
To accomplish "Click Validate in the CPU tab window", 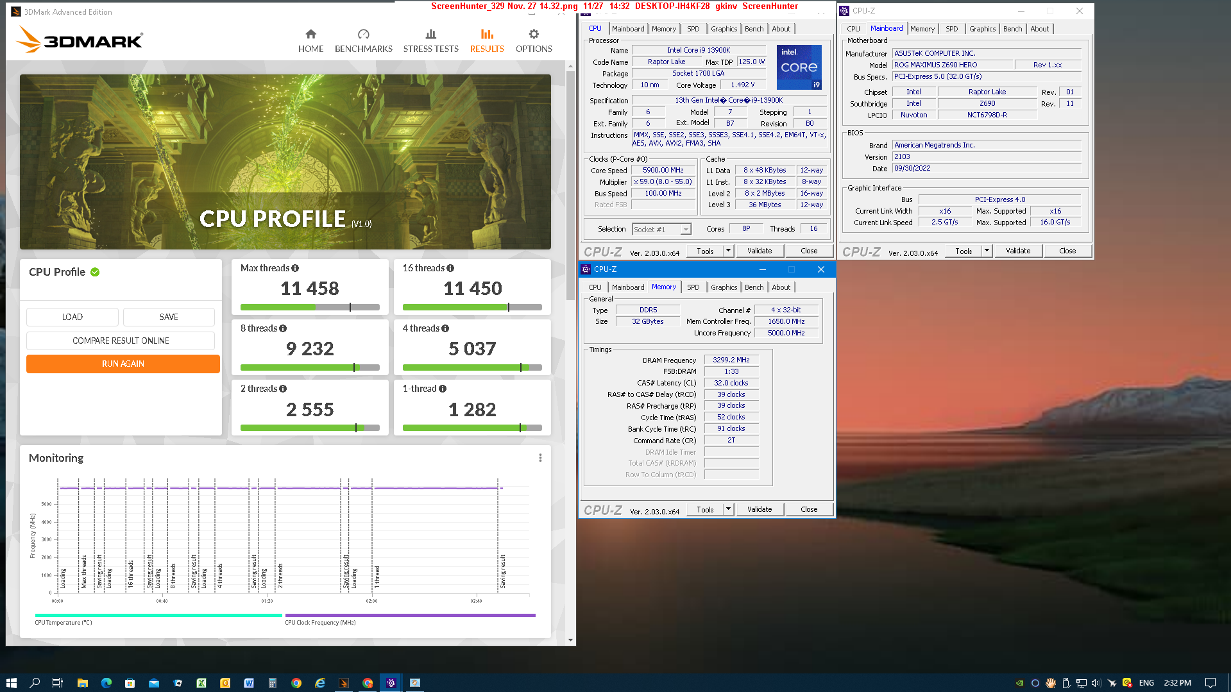I will click(760, 251).
